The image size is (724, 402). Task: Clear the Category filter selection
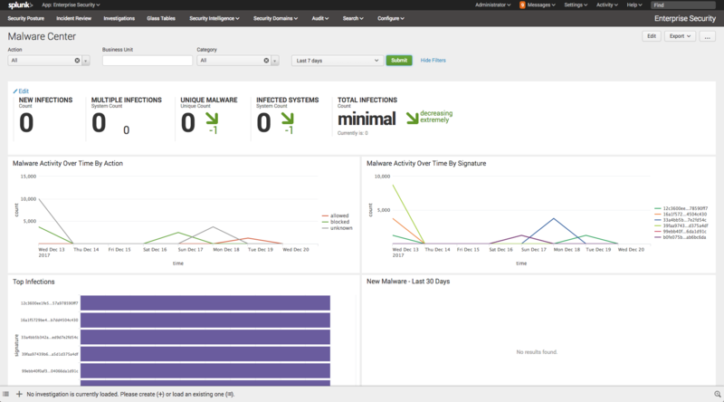[266, 61]
